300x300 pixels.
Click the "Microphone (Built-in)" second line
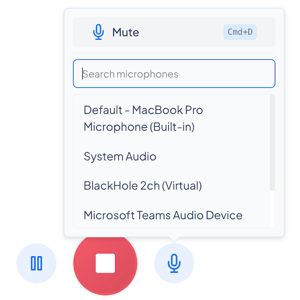click(x=139, y=127)
